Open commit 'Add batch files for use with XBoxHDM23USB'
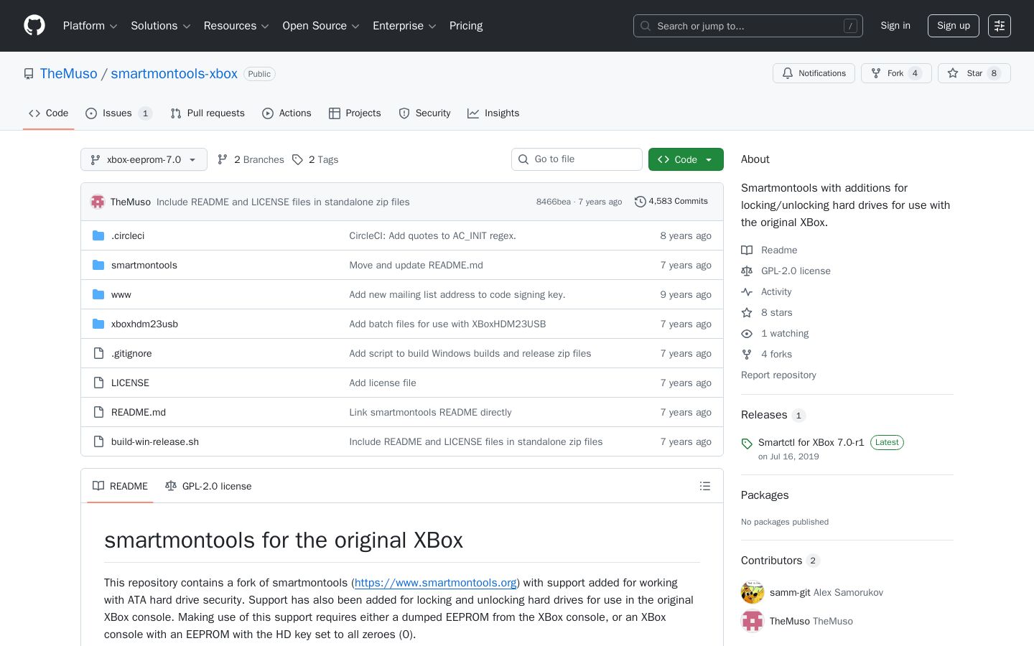1034x646 pixels. click(x=447, y=324)
